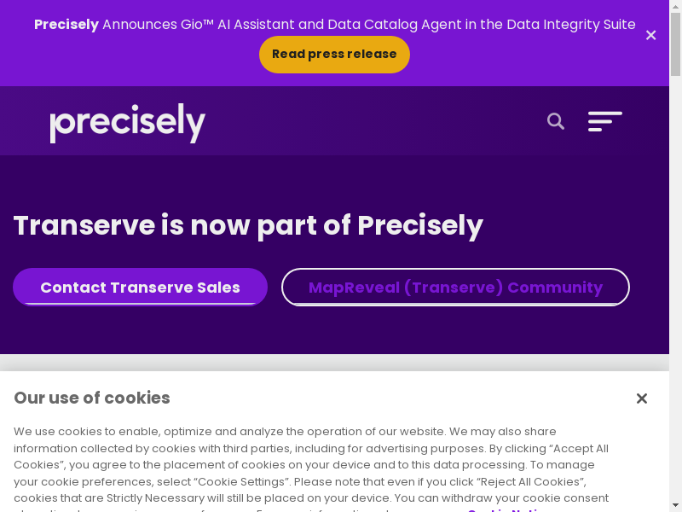Open the site search magnifier
The image size is (682, 512).
pyautogui.click(x=556, y=121)
